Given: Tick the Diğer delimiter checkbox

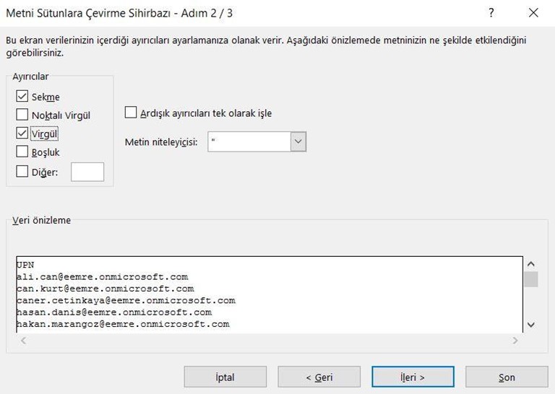Looking at the screenshot, I should point(22,172).
